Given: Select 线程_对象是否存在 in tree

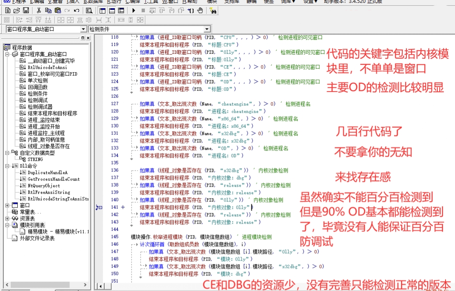Looking at the screenshot, I should 49,146.
